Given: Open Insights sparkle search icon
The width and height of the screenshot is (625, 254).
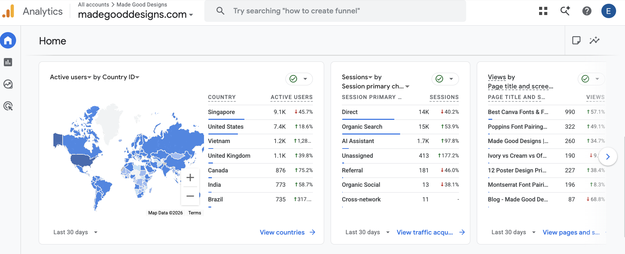Looking at the screenshot, I should (565, 11).
